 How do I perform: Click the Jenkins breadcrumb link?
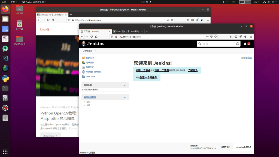coord(87,51)
